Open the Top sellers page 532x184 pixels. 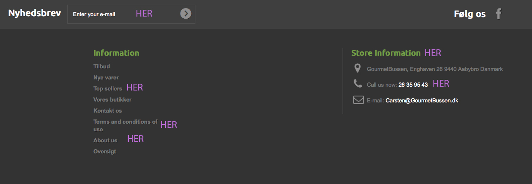tap(108, 89)
